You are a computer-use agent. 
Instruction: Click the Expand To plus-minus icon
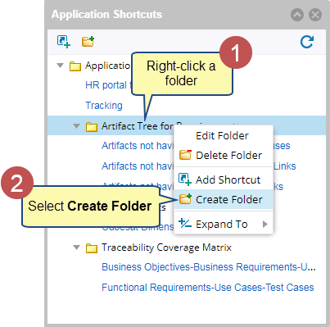click(x=185, y=224)
